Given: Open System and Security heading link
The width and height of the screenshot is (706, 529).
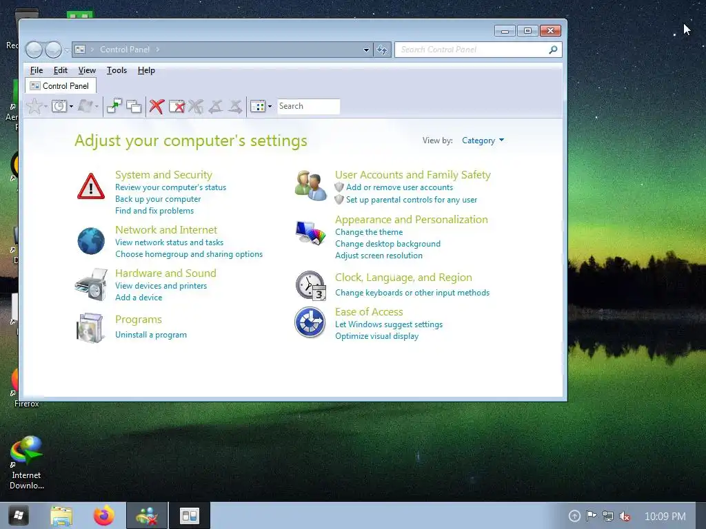Looking at the screenshot, I should [x=163, y=174].
